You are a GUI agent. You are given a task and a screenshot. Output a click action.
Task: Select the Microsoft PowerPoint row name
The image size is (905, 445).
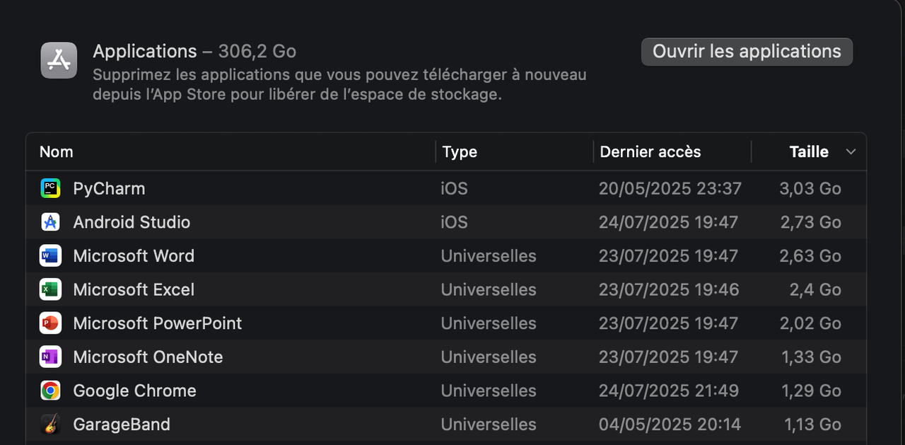[158, 323]
